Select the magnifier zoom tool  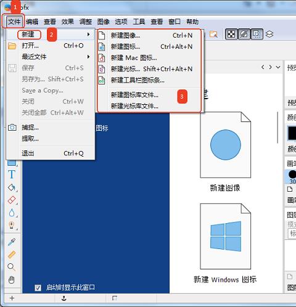pyautogui.click(x=11, y=267)
